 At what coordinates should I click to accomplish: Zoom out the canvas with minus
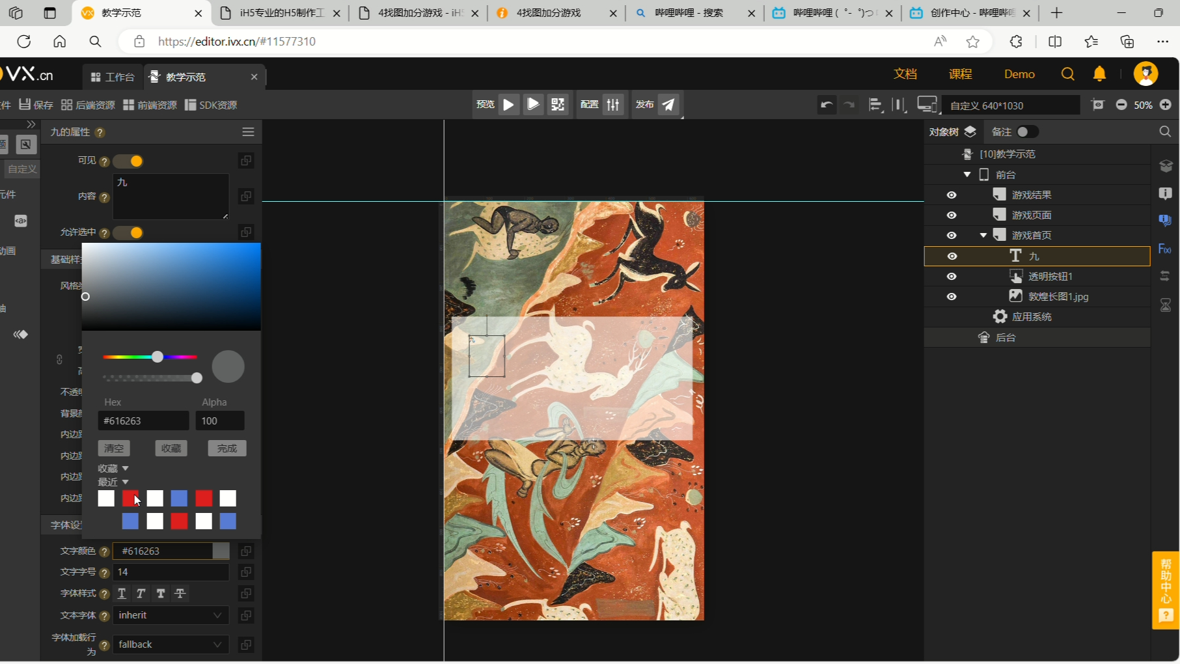(1121, 105)
